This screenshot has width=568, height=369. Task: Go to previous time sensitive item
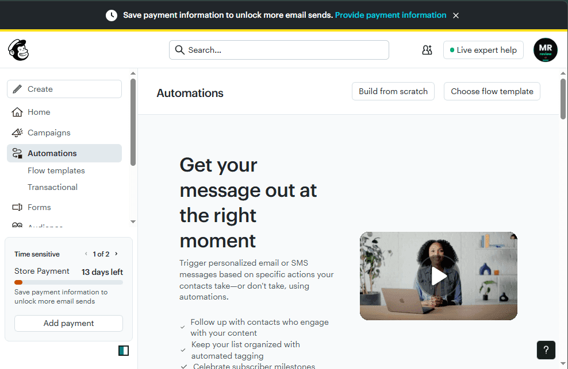coord(86,254)
